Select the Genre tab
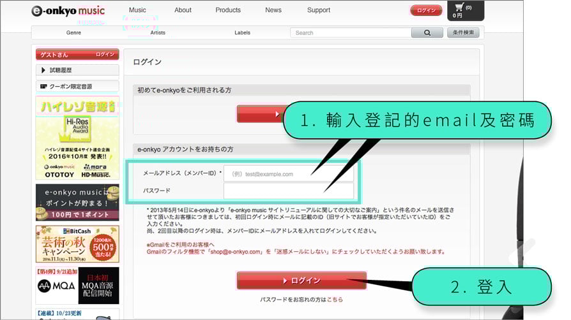The height and width of the screenshot is (320, 571). tap(73, 33)
